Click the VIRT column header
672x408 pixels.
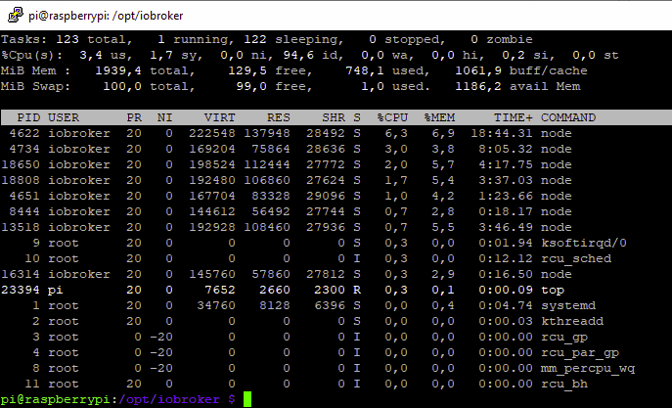[x=219, y=117]
